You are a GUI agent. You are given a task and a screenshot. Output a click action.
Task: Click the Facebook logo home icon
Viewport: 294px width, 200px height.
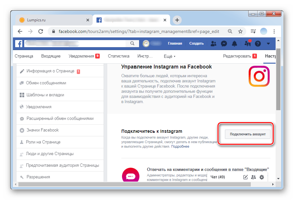(19, 44)
